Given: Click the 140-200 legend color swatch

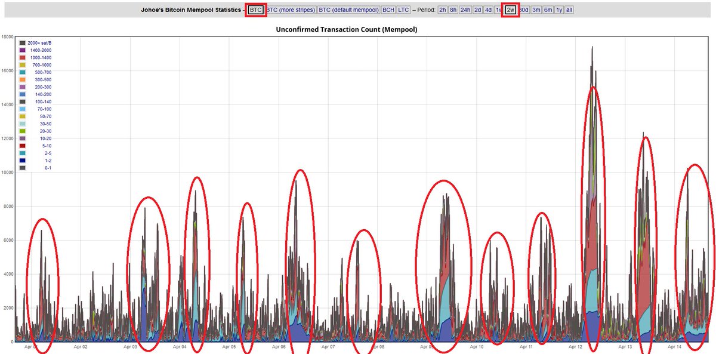Looking at the screenshot, I should tap(22, 94).
